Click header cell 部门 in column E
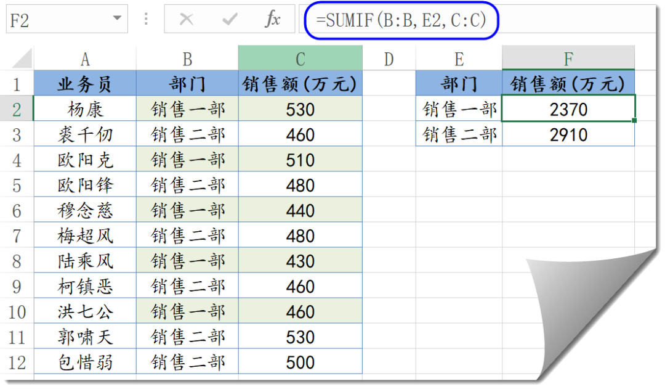Screen dimensions: 665x389 tap(459, 84)
